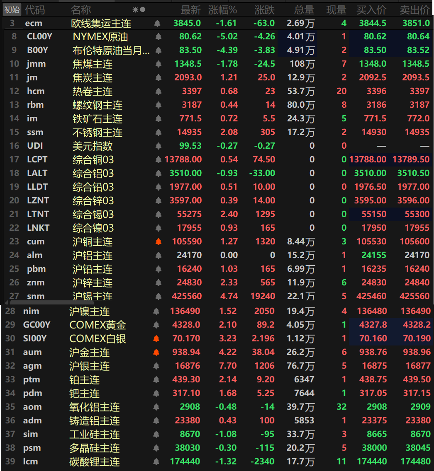The width and height of the screenshot is (434, 471).
Task: Click the bell icon next to 综合锡03
Action: (158, 215)
